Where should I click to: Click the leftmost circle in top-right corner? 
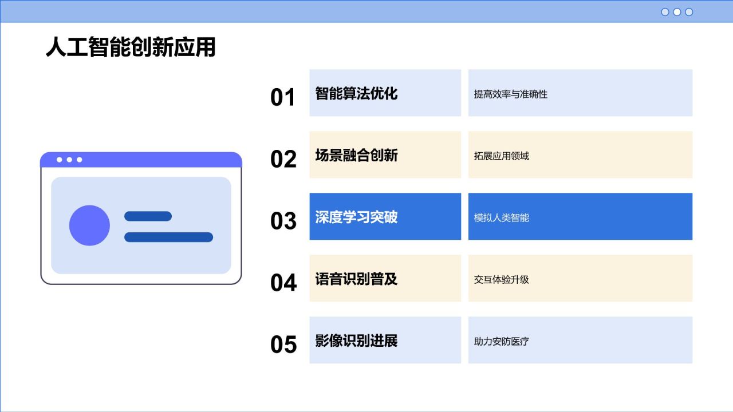pyautogui.click(x=665, y=12)
